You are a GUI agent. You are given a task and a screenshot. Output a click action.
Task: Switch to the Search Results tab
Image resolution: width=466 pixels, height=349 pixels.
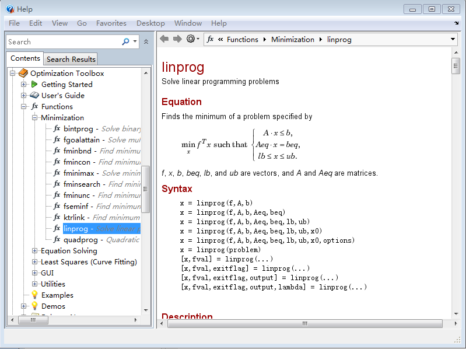pos(71,59)
